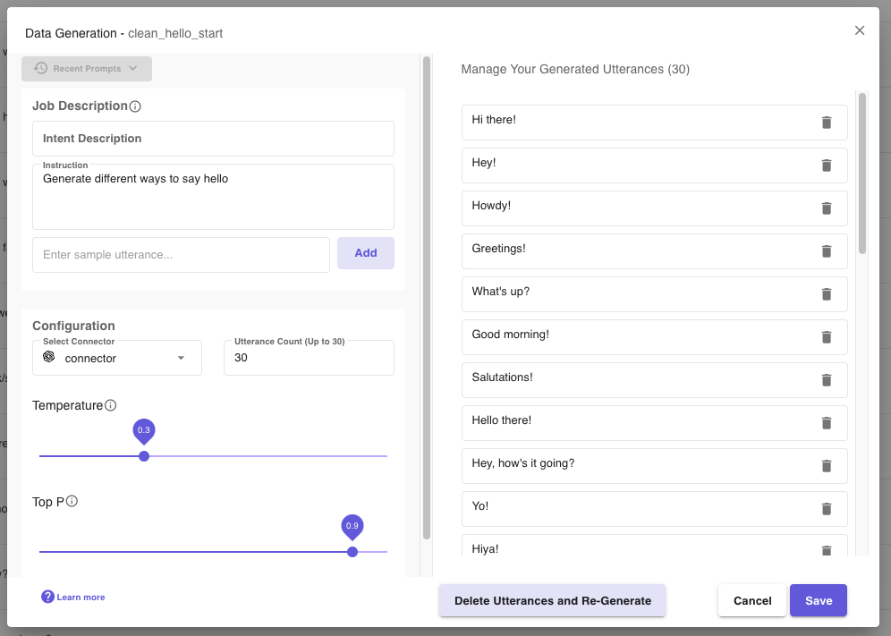Click the "Greetings!" utterance text

tap(498, 249)
